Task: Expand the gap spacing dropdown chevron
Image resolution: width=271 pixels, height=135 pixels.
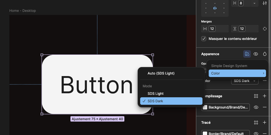Action: (x=254, y=3)
